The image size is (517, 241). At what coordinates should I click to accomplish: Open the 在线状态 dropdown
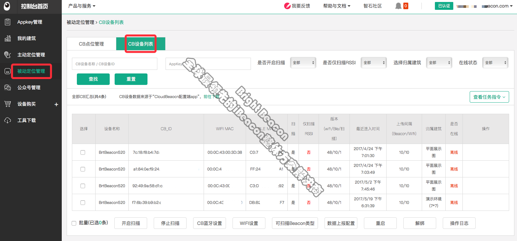click(x=495, y=63)
